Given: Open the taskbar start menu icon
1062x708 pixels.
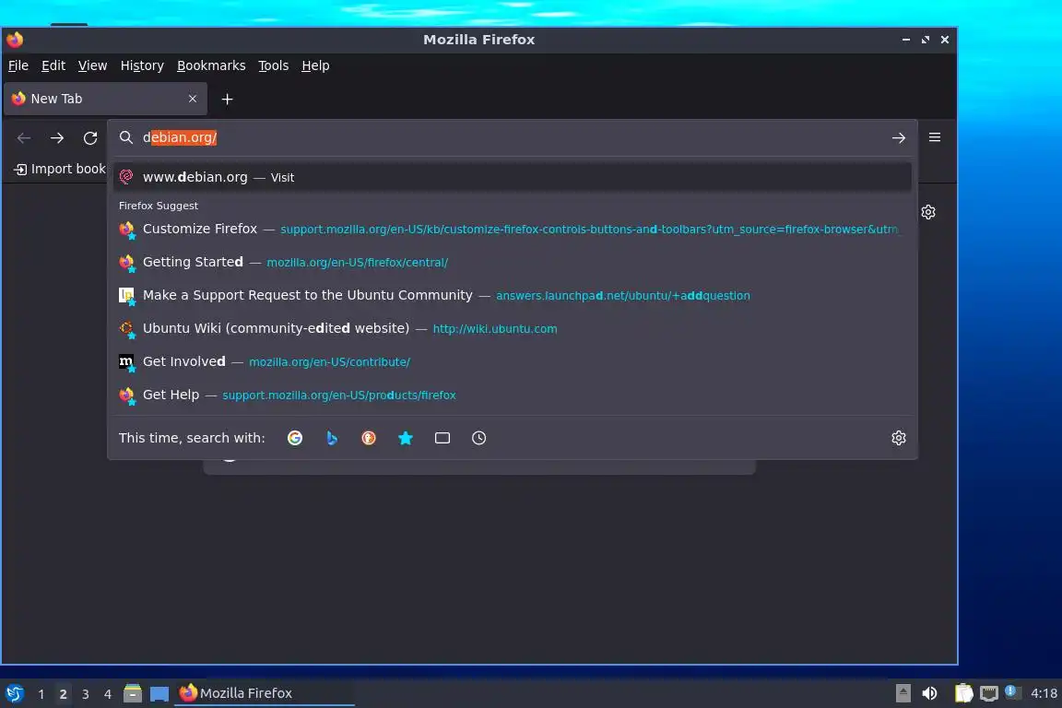Looking at the screenshot, I should click(x=15, y=693).
